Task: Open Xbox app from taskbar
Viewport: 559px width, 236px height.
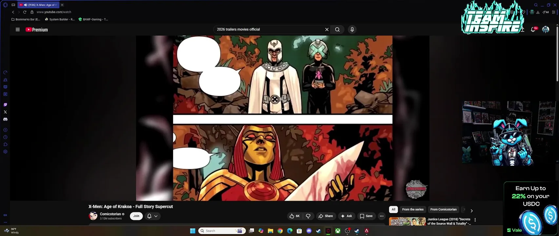Action: pos(337,231)
